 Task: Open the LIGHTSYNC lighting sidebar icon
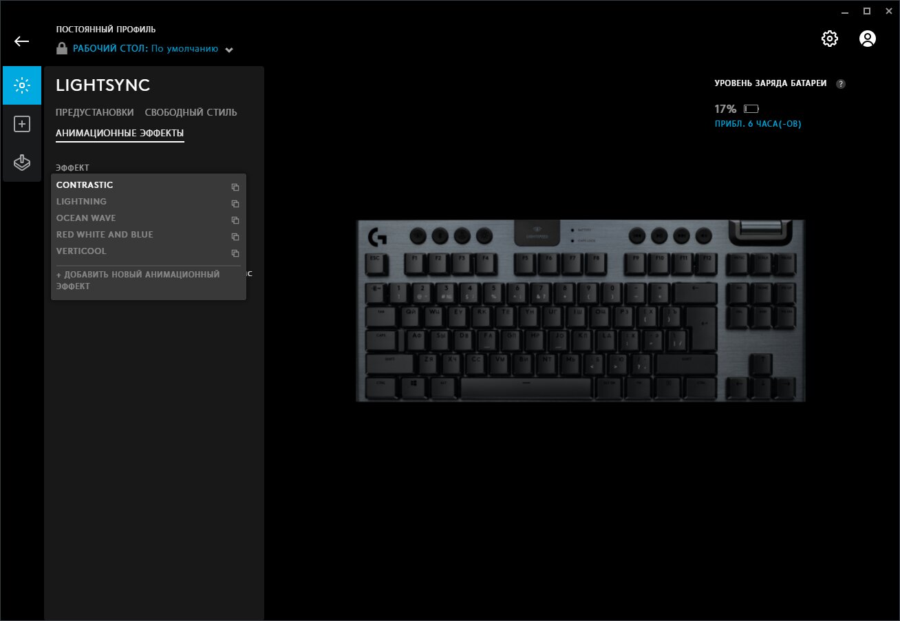click(22, 85)
